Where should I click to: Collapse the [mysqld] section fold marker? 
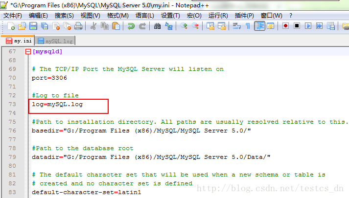point(28,51)
